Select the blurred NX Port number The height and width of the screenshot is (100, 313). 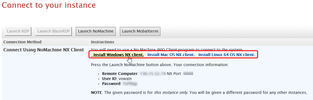[x=188, y=74]
